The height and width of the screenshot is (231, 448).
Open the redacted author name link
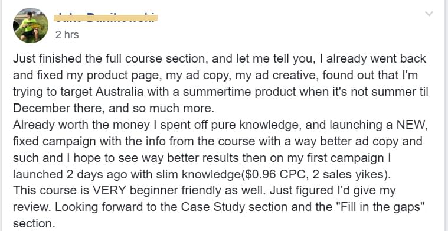click(106, 17)
